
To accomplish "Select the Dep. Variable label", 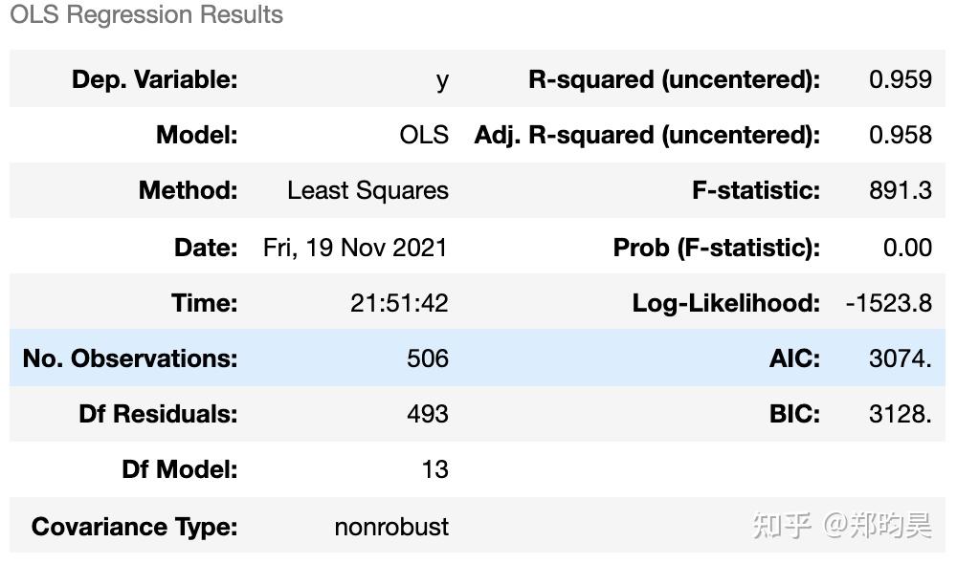I will point(154,80).
